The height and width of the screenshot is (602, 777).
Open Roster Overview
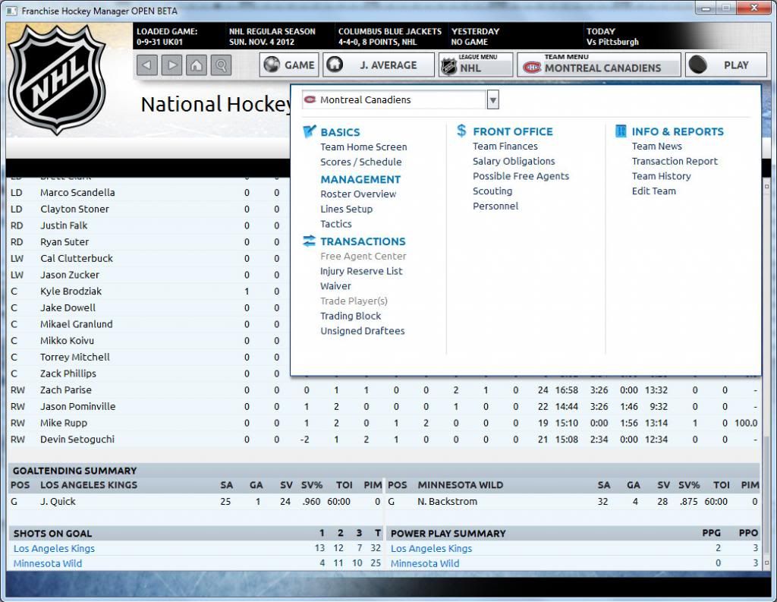pyautogui.click(x=358, y=194)
